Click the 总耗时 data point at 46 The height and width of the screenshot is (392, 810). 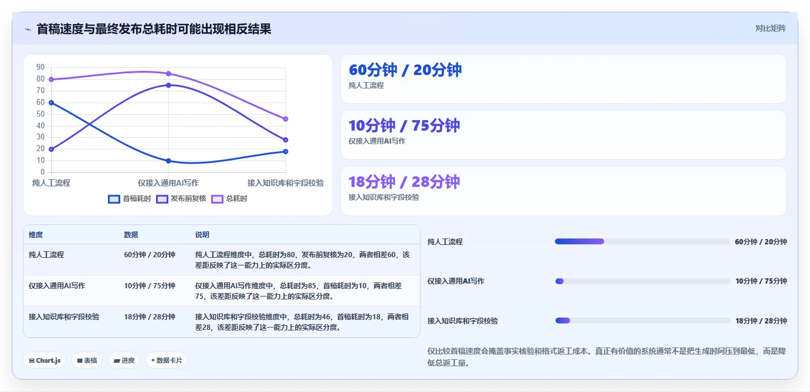[286, 119]
